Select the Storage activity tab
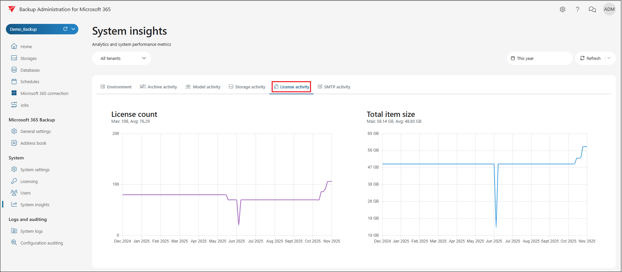The image size is (622, 272). (x=247, y=87)
